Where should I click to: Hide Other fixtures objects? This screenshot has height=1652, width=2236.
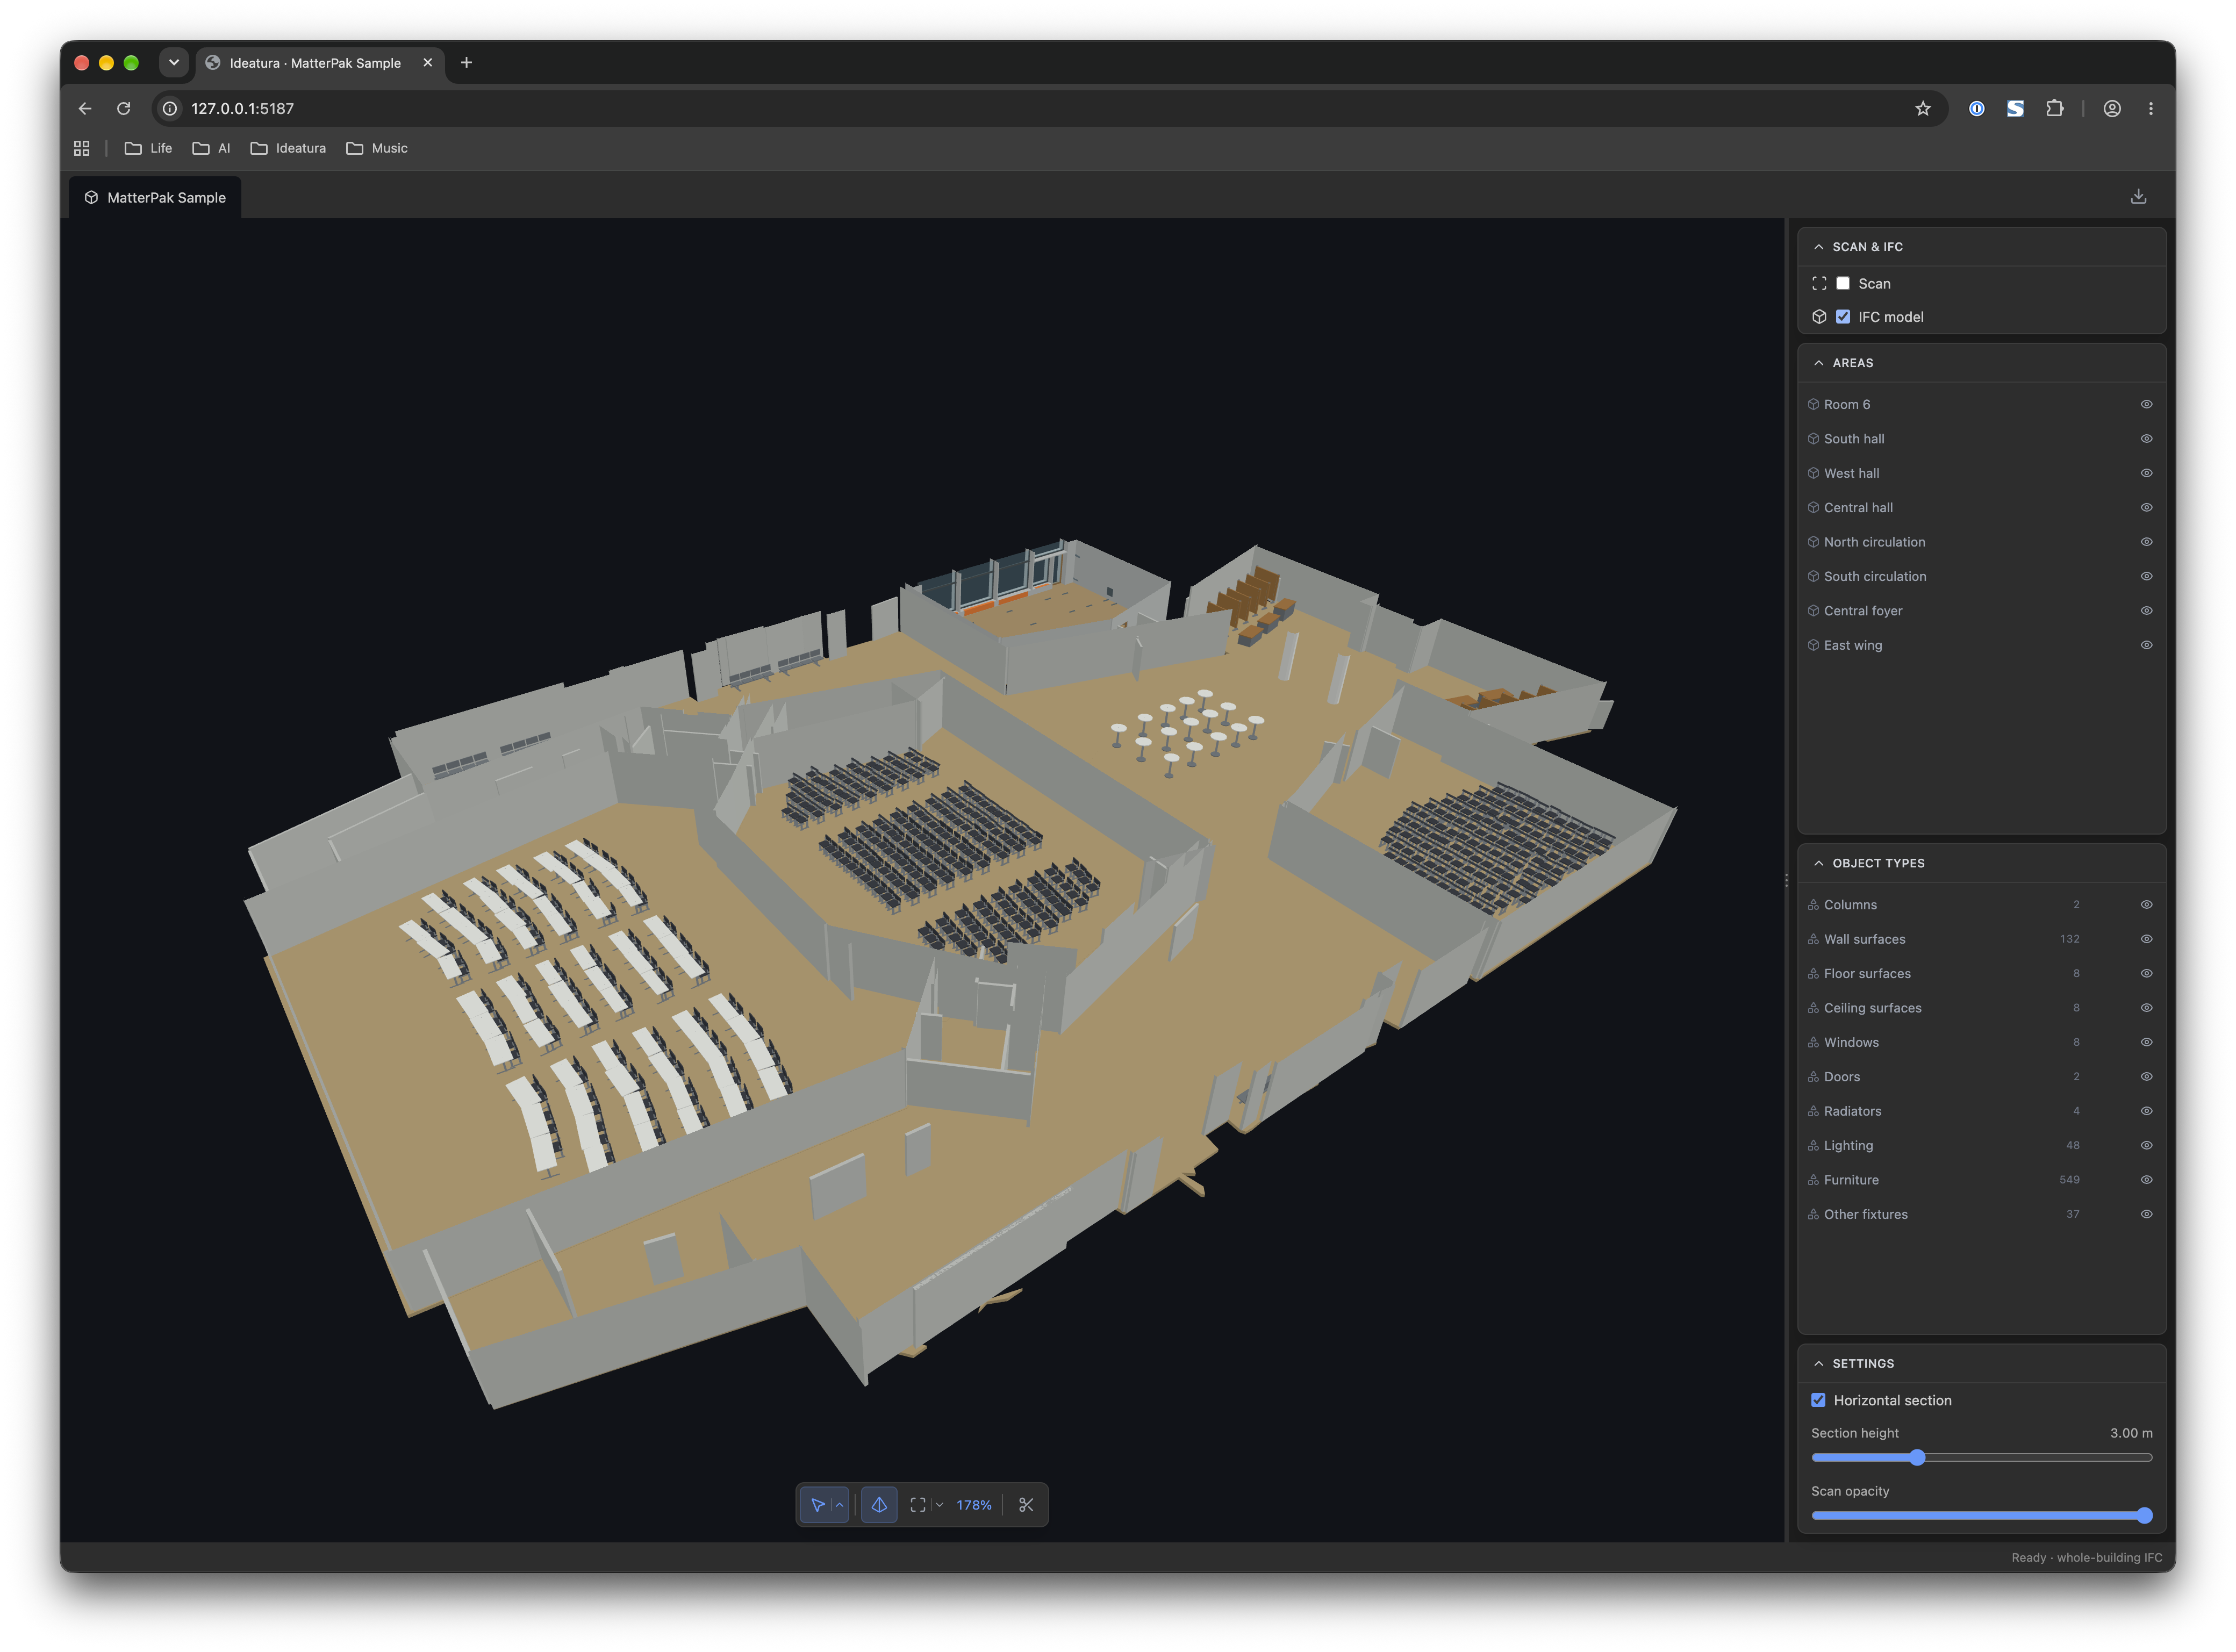[x=2146, y=1214]
